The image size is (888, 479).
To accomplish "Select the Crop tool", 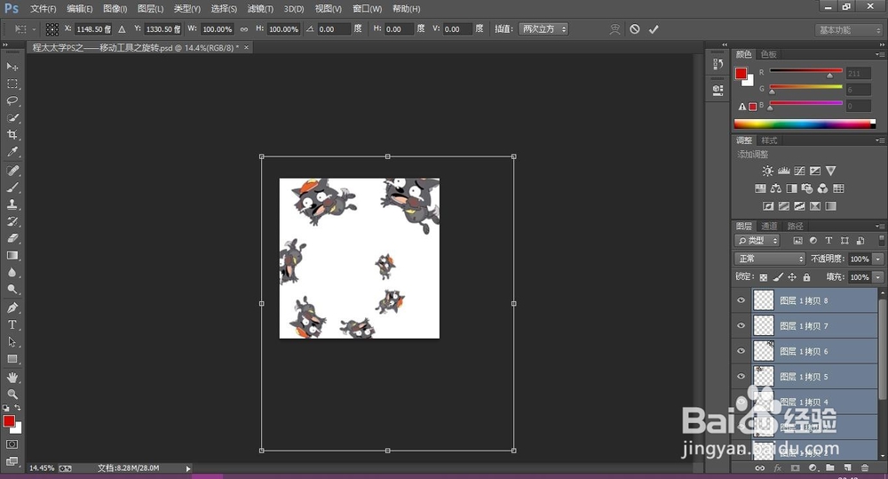I will (12, 134).
